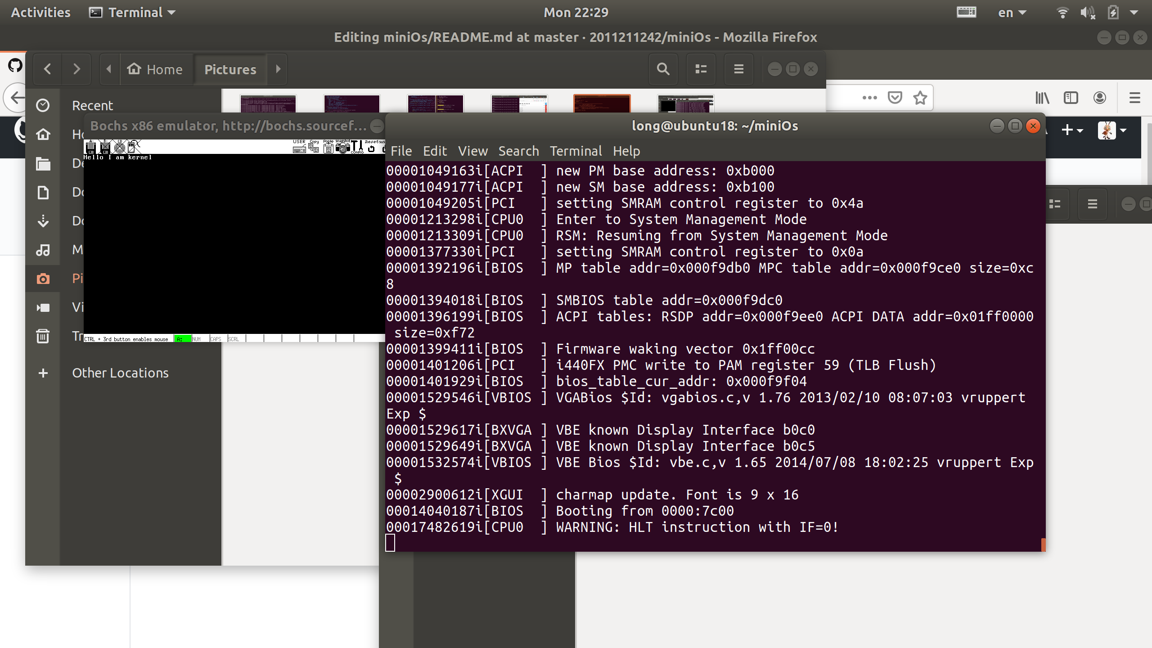Screen dimensions: 1152x648
Task: Open the system status menu arrow
Action: (1134, 13)
